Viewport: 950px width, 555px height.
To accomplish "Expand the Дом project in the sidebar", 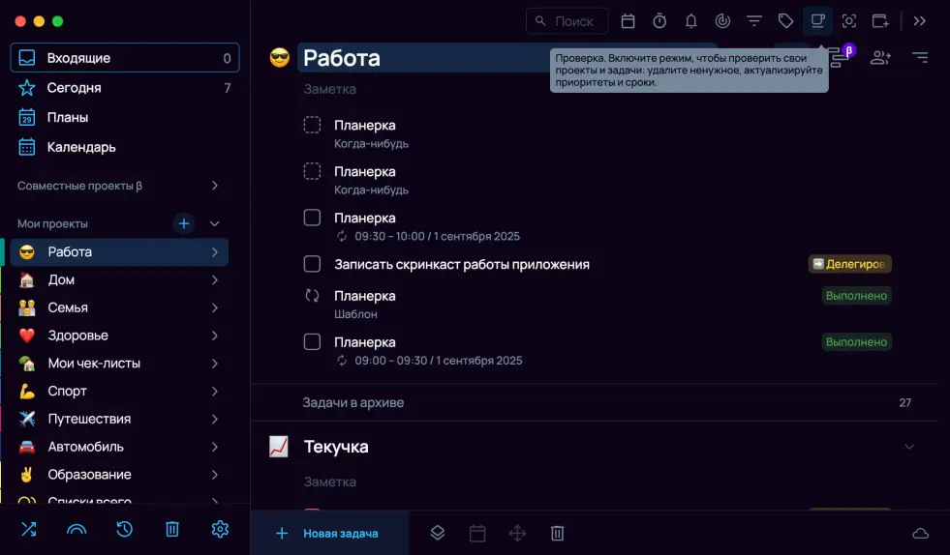I will (214, 279).
